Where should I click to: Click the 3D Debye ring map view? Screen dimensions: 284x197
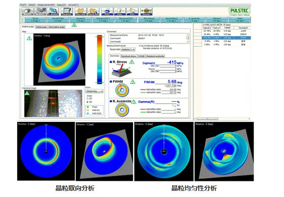pyautogui.click(x=59, y=59)
